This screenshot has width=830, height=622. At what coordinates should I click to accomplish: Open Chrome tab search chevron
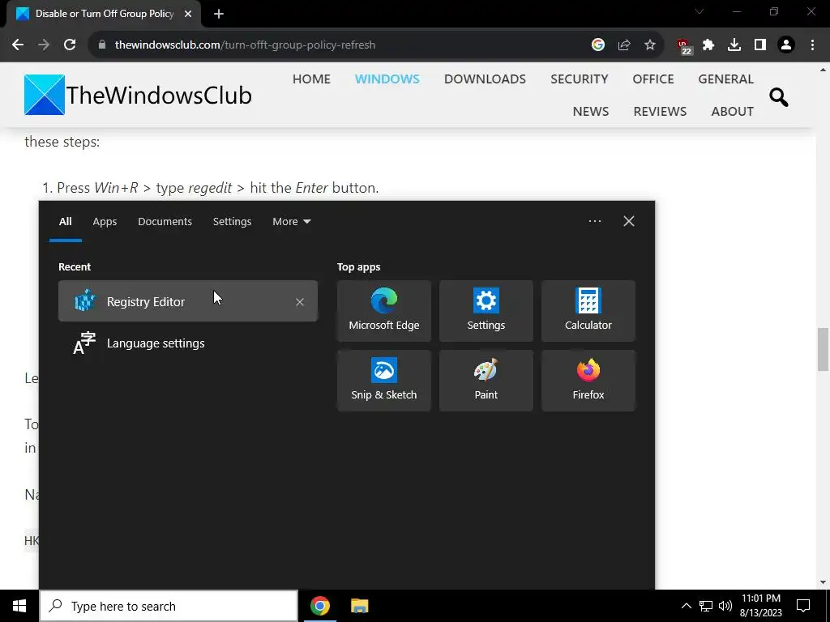point(700,11)
